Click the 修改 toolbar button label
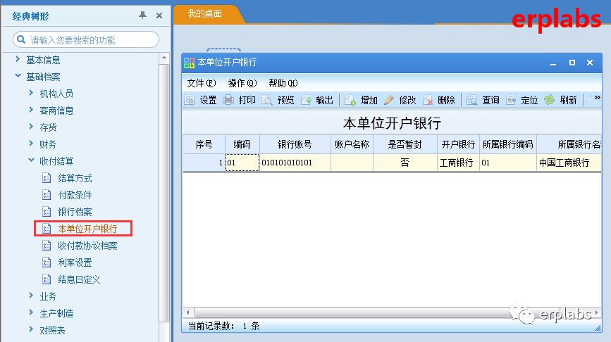 point(407,101)
